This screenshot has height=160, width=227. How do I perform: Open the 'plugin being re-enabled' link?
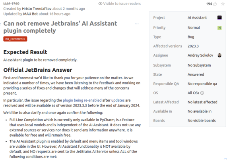click(82, 100)
